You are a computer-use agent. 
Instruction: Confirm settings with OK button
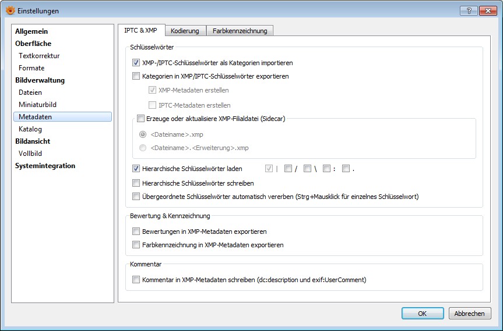[x=423, y=314]
